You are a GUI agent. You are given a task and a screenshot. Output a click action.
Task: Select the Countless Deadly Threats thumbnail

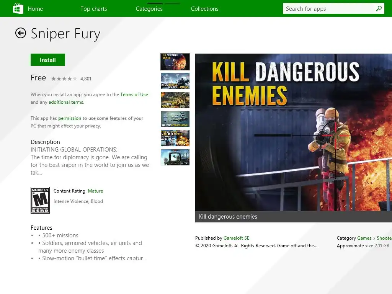click(175, 100)
